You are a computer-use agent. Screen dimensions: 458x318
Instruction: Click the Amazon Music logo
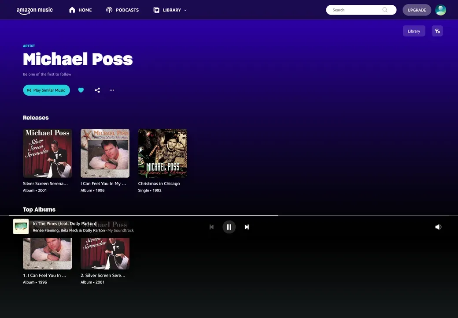34,10
